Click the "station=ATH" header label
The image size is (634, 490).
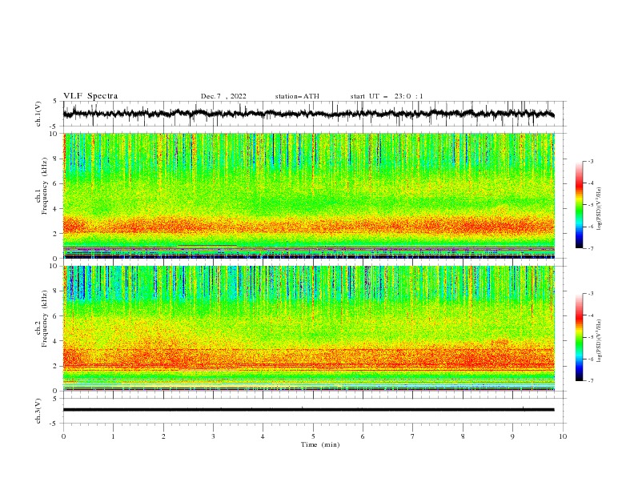pos(297,96)
